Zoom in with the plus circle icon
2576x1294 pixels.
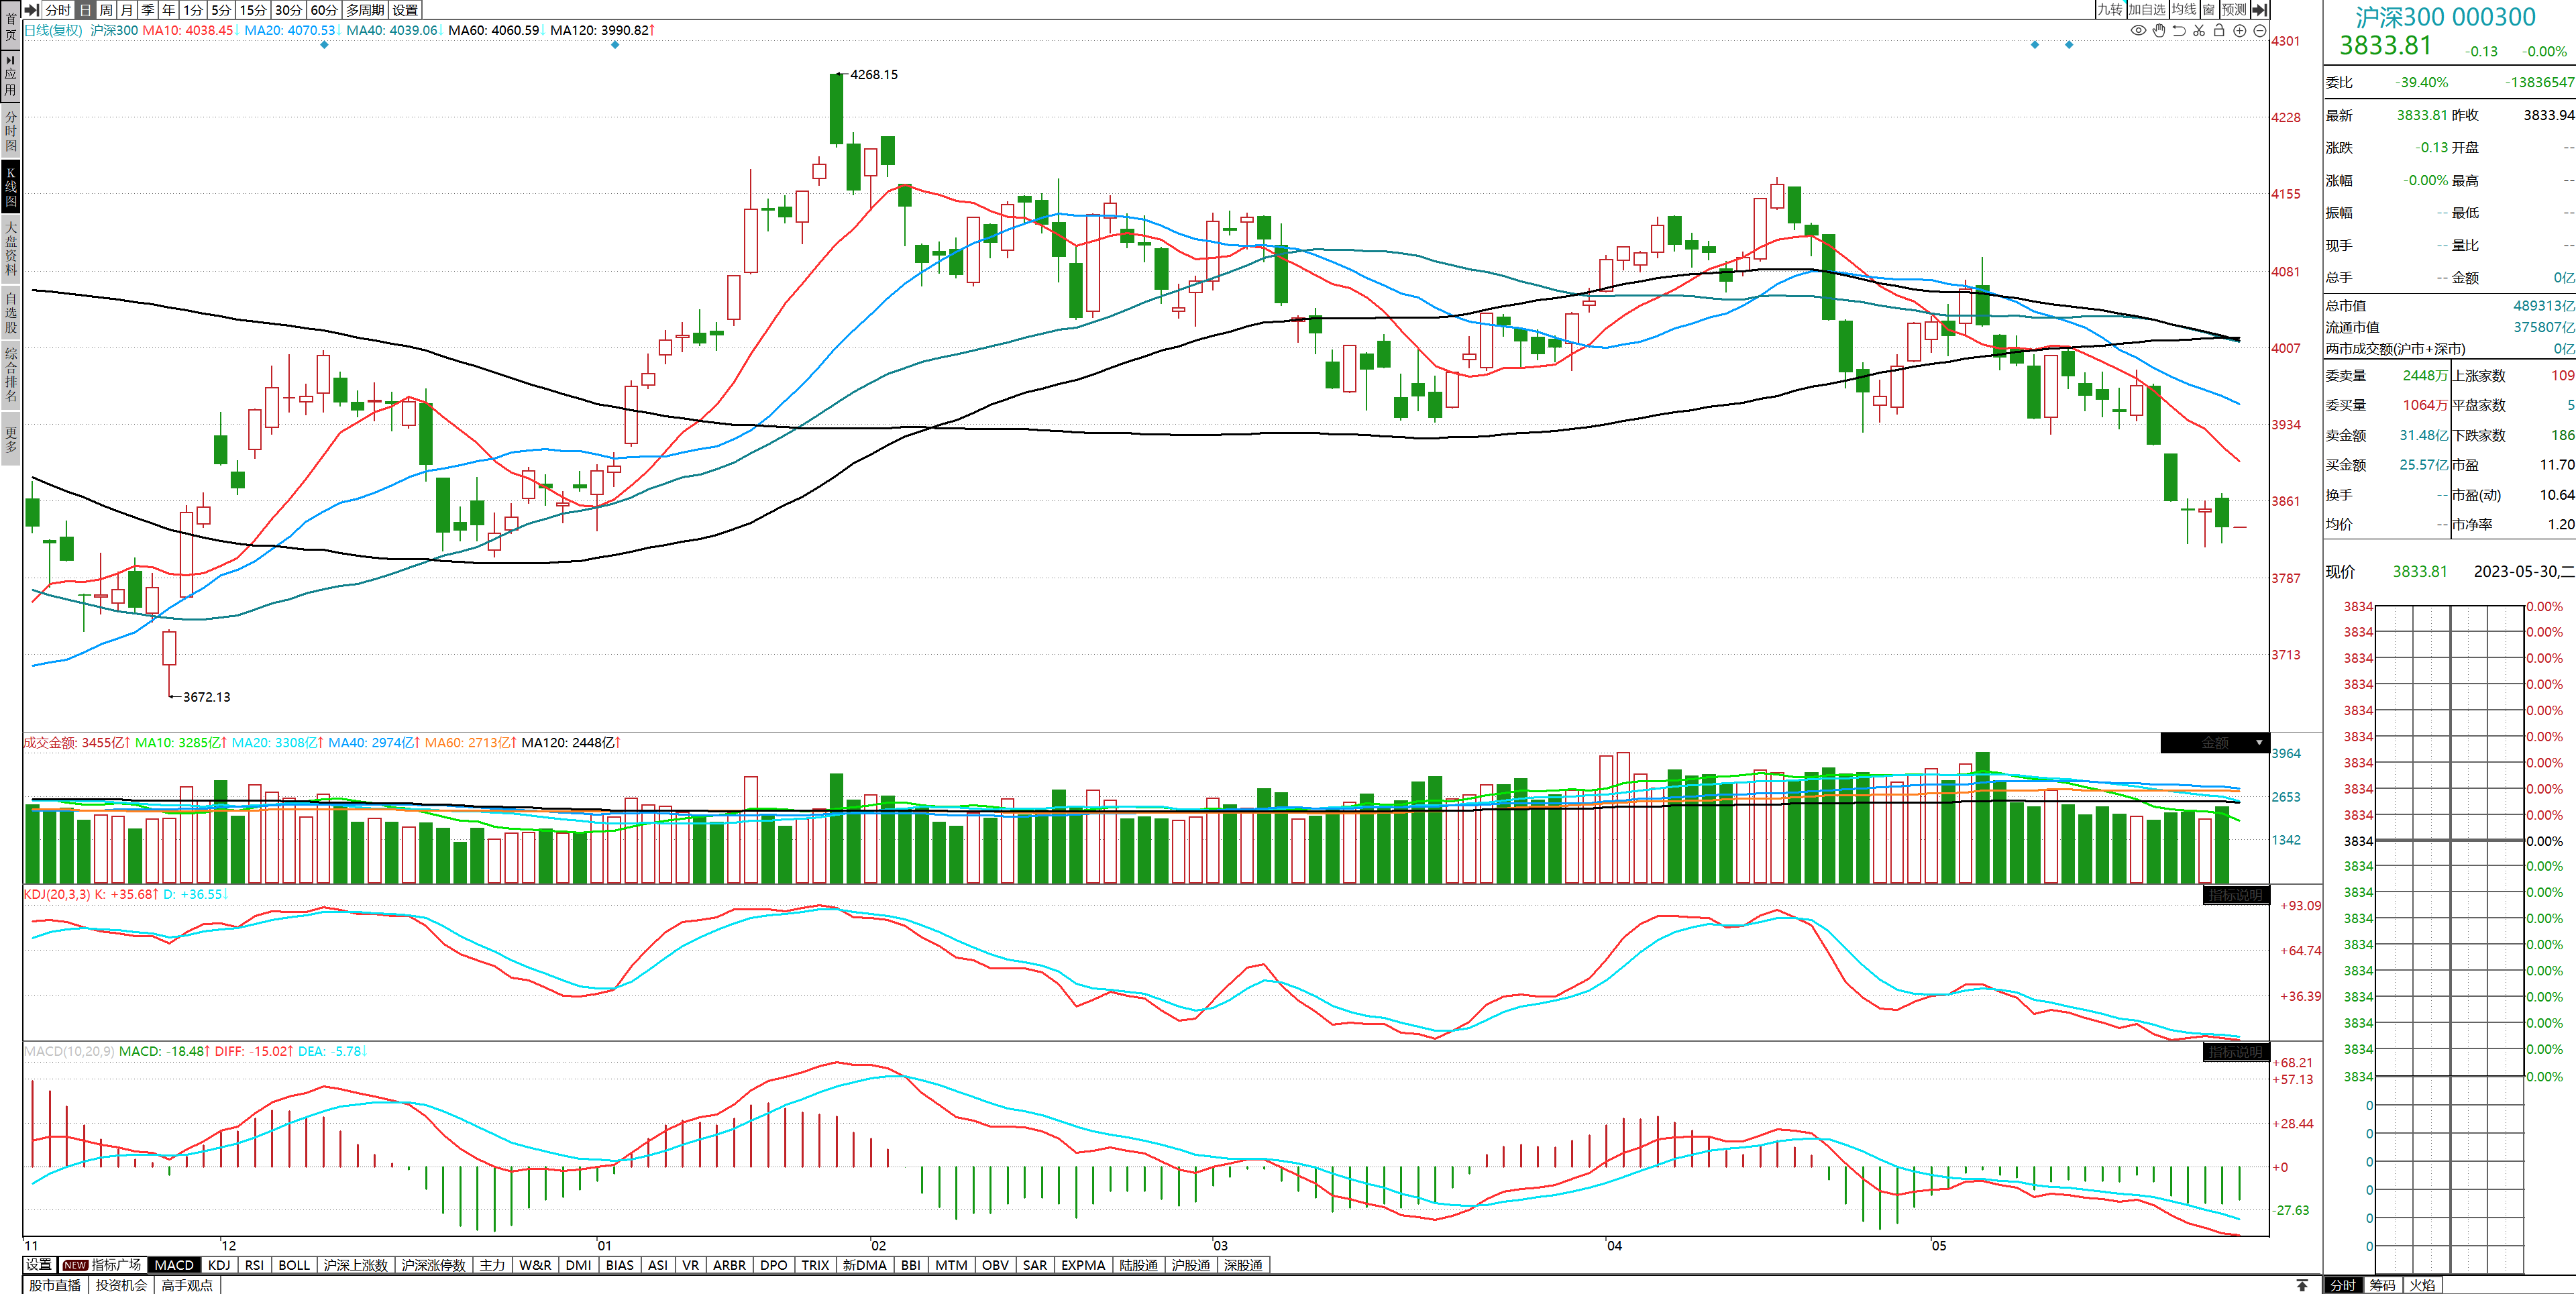(x=2240, y=30)
